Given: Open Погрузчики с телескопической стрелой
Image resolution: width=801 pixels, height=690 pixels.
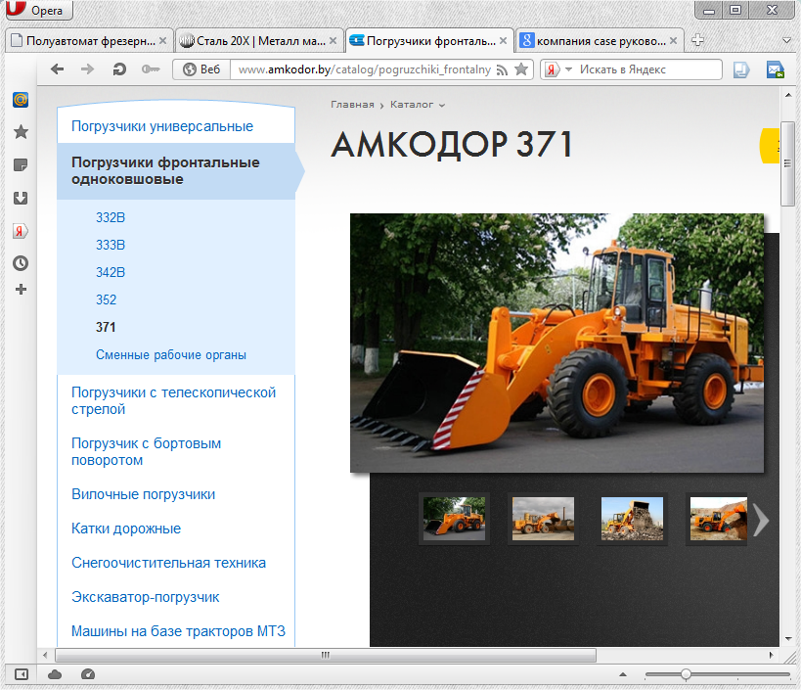Looking at the screenshot, I should point(173,400).
